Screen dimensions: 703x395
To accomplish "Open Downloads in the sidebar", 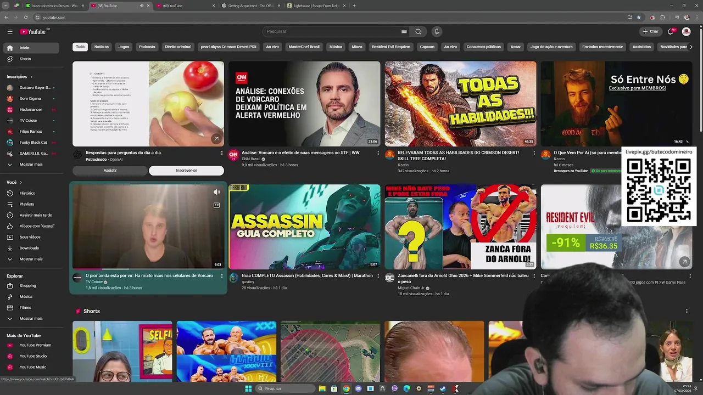I will coord(30,248).
